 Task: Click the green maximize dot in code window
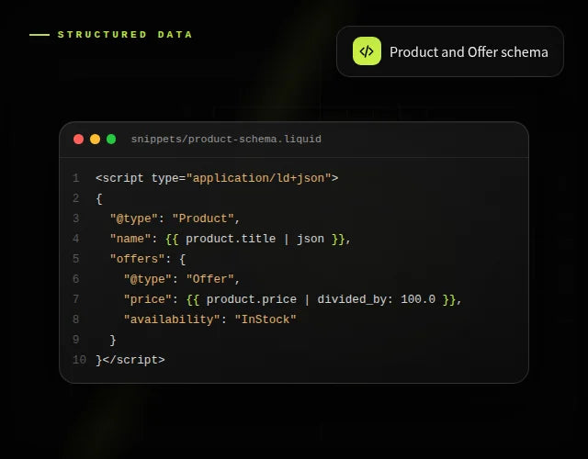pos(111,140)
